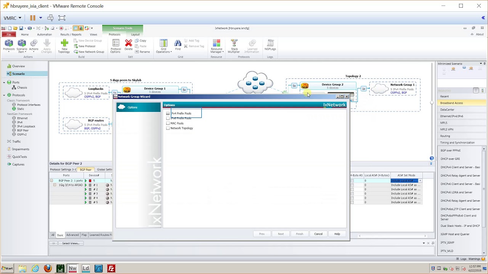Screen dimensions: 488x274
Task: Click Cancel in Network Group Wizard
Action: (318, 234)
